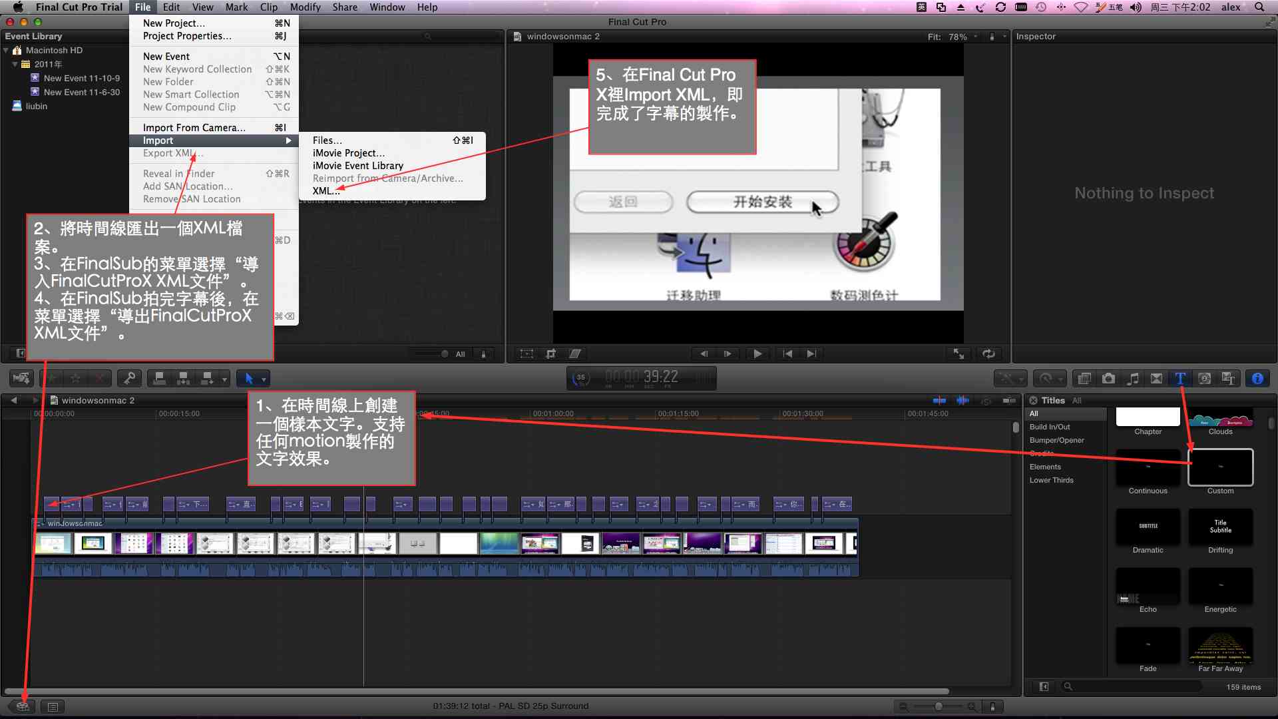1278x719 pixels.
Task: Open the Effects browser icon
Action: click(1084, 378)
